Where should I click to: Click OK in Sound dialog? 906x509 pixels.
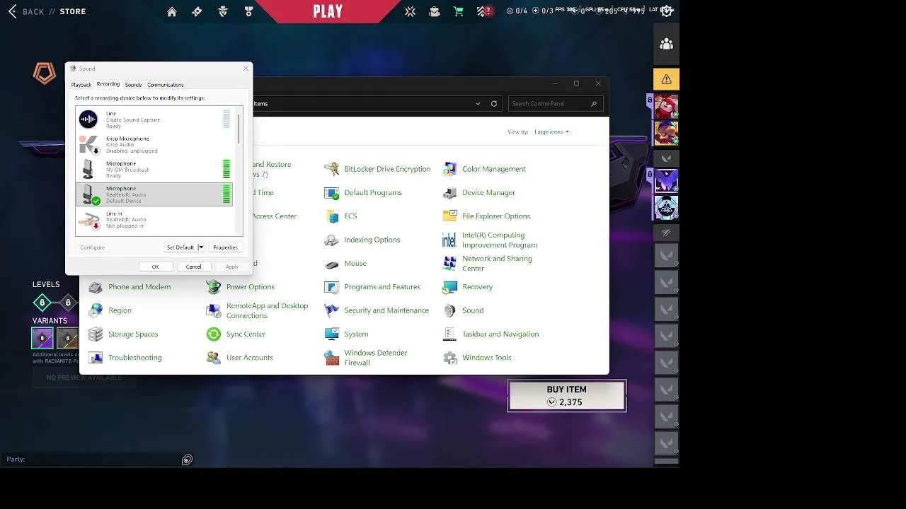(155, 267)
